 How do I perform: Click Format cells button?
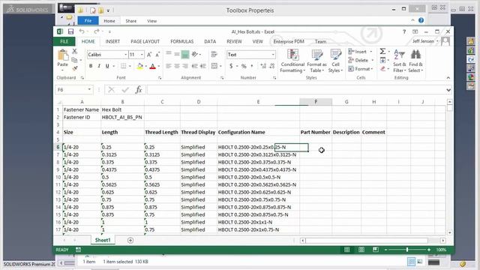[x=361, y=69]
